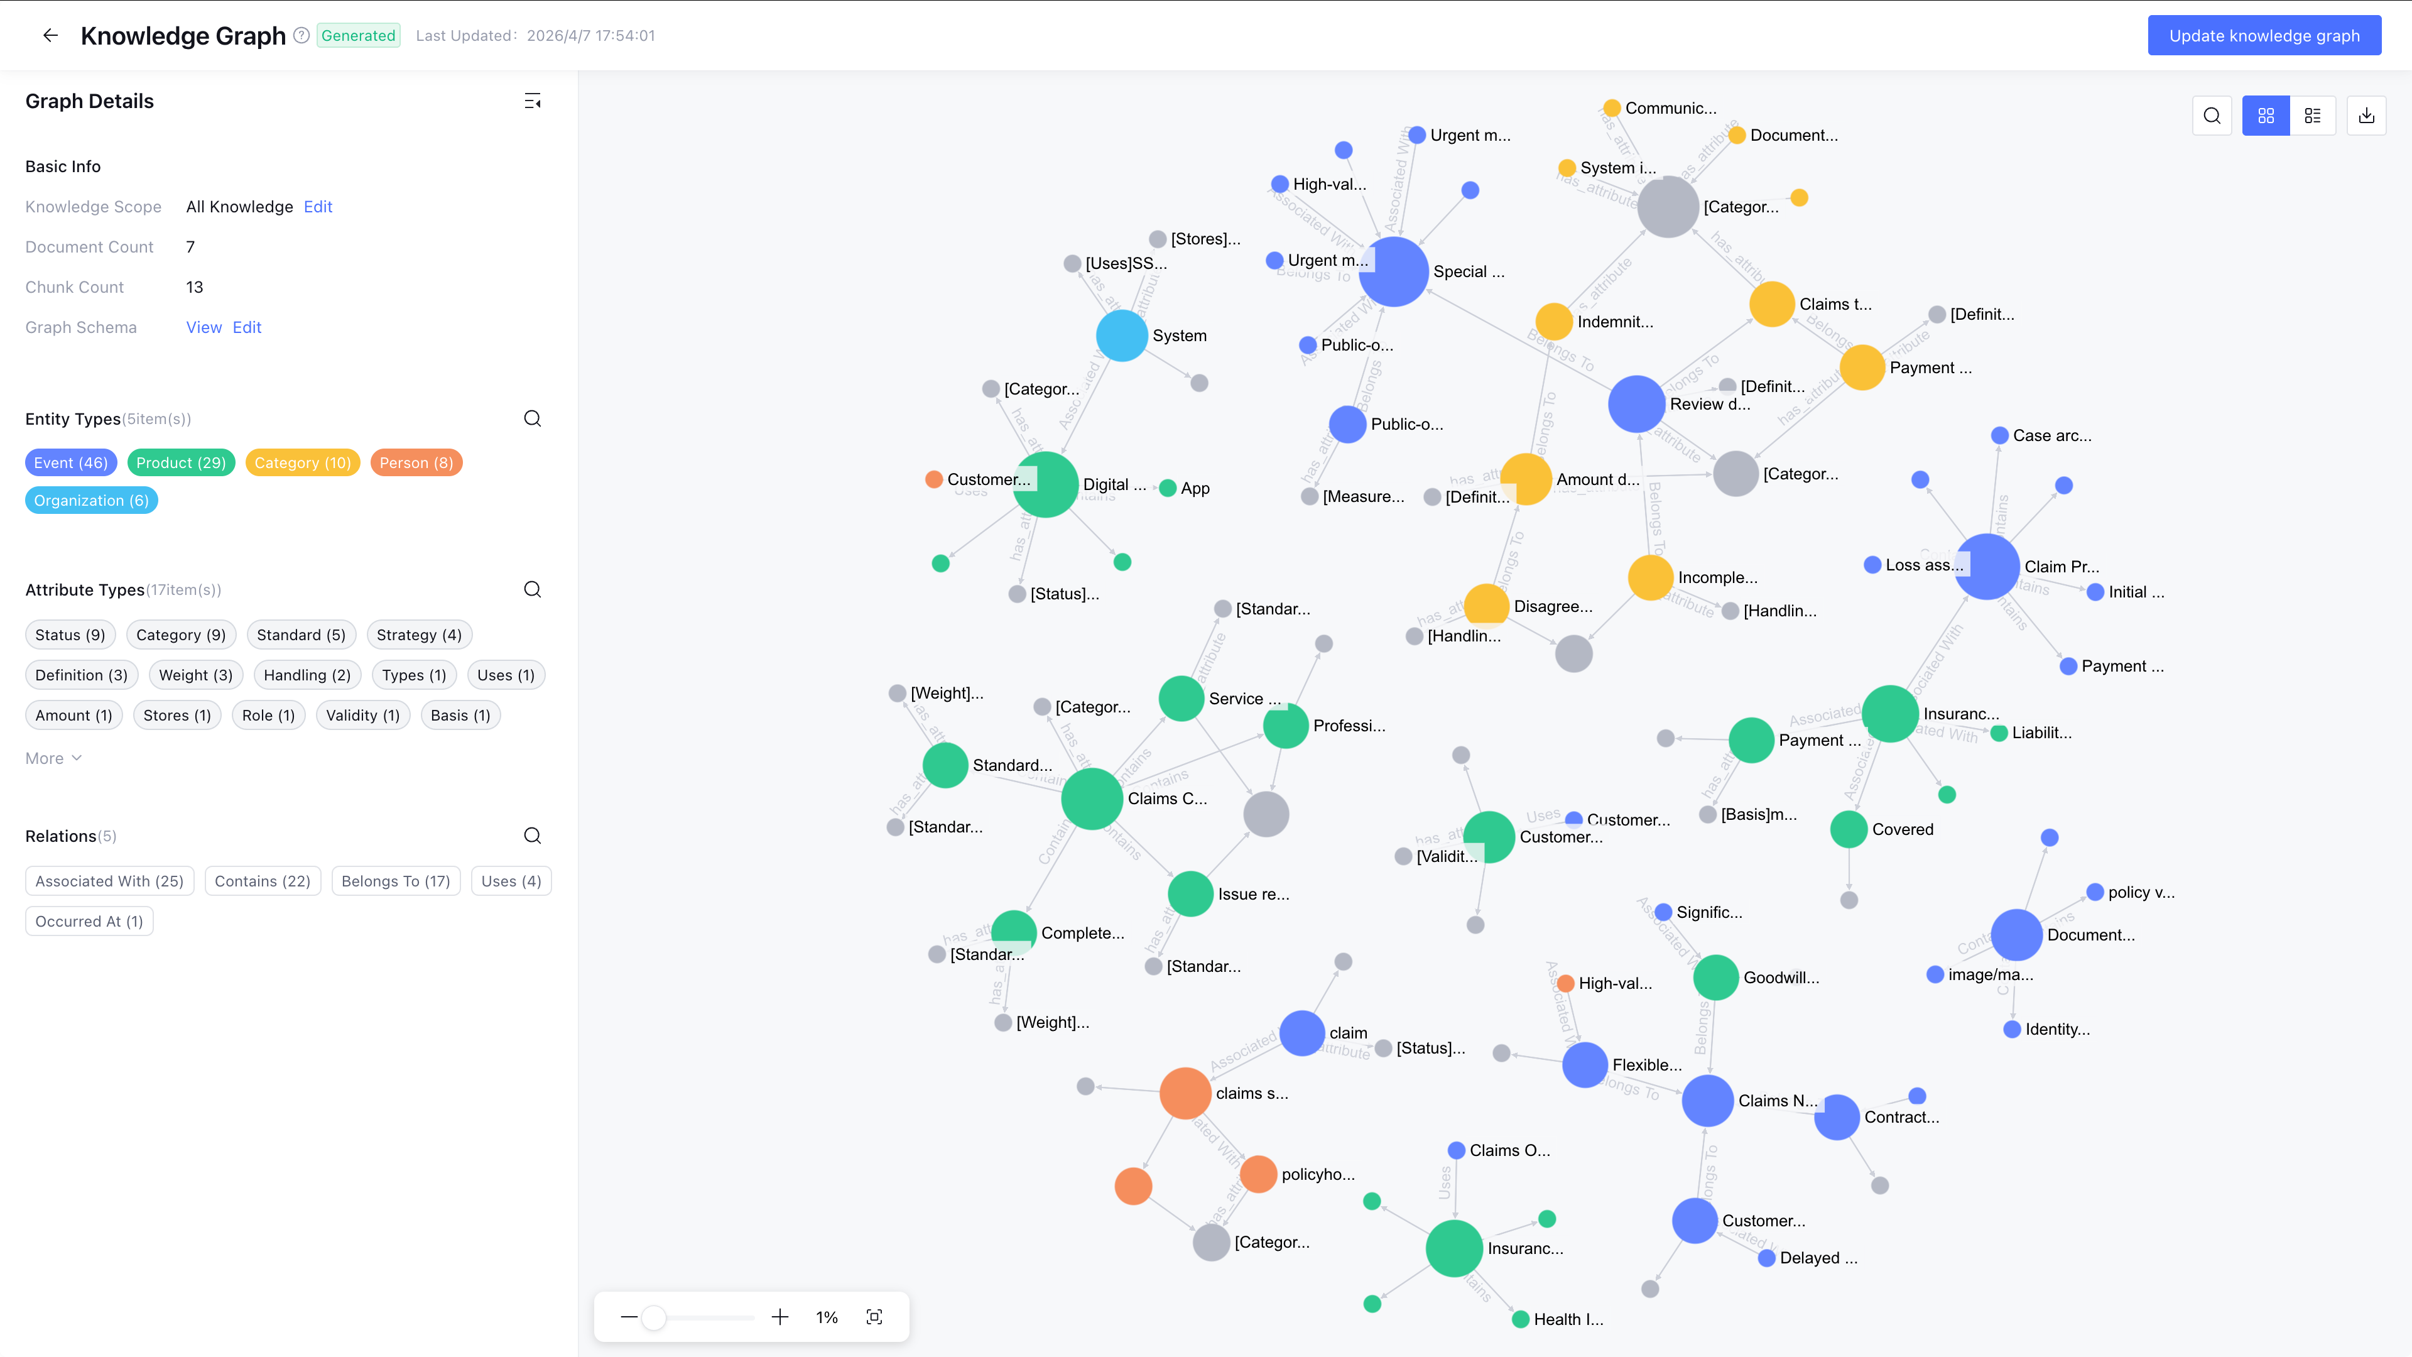
Task: Download the graph image
Action: tap(2366, 115)
